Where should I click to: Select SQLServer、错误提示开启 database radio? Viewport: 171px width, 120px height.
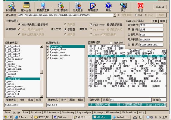click(x=91, y=24)
